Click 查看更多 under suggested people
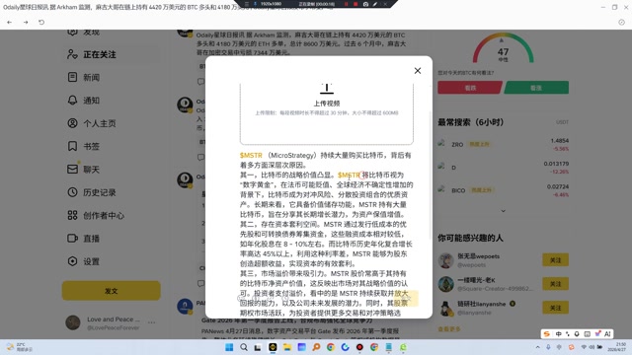 449,329
